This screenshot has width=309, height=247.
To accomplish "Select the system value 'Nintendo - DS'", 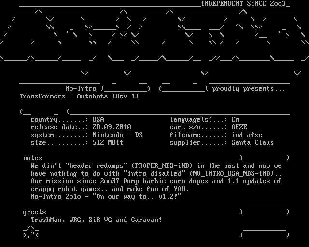I will [x=117, y=135].
